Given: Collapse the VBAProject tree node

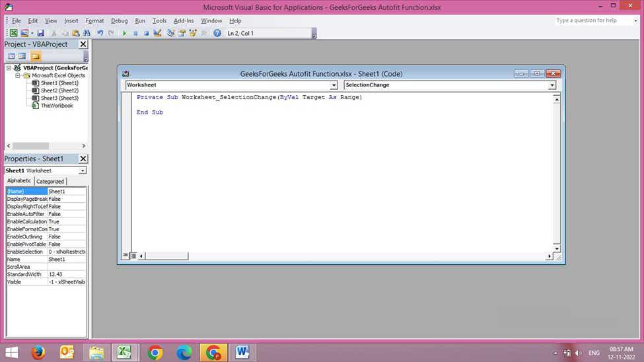Looking at the screenshot, I should coord(9,68).
